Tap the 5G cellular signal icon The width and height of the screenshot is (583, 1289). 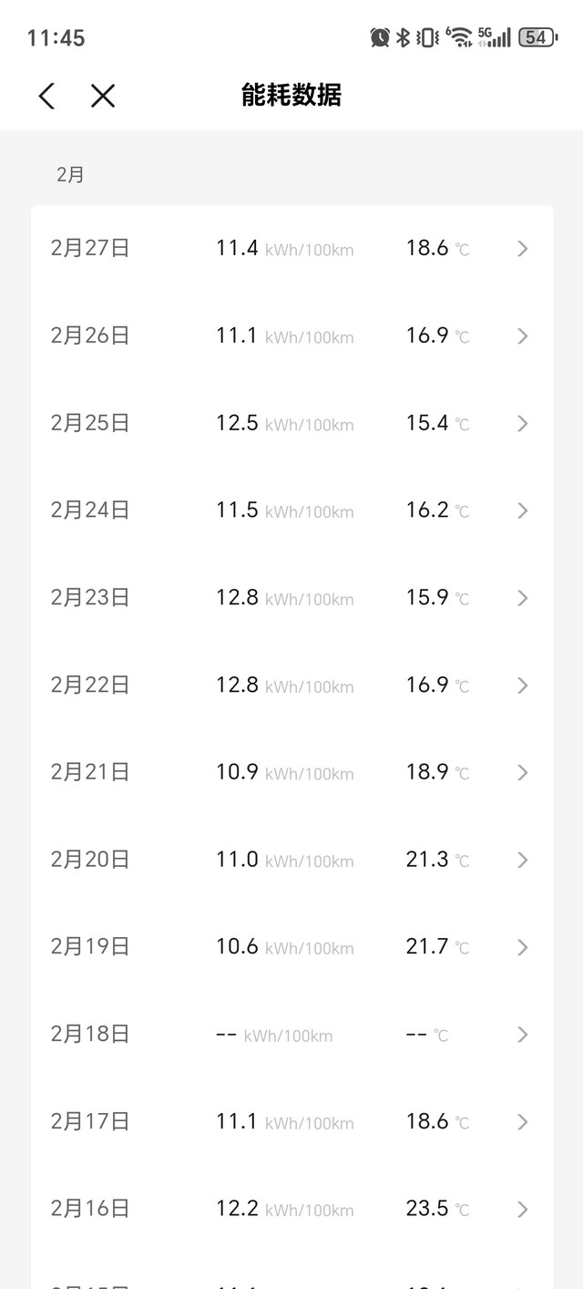coord(494,37)
